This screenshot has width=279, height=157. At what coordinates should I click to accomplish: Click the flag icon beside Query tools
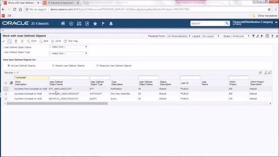(x=262, y=36)
